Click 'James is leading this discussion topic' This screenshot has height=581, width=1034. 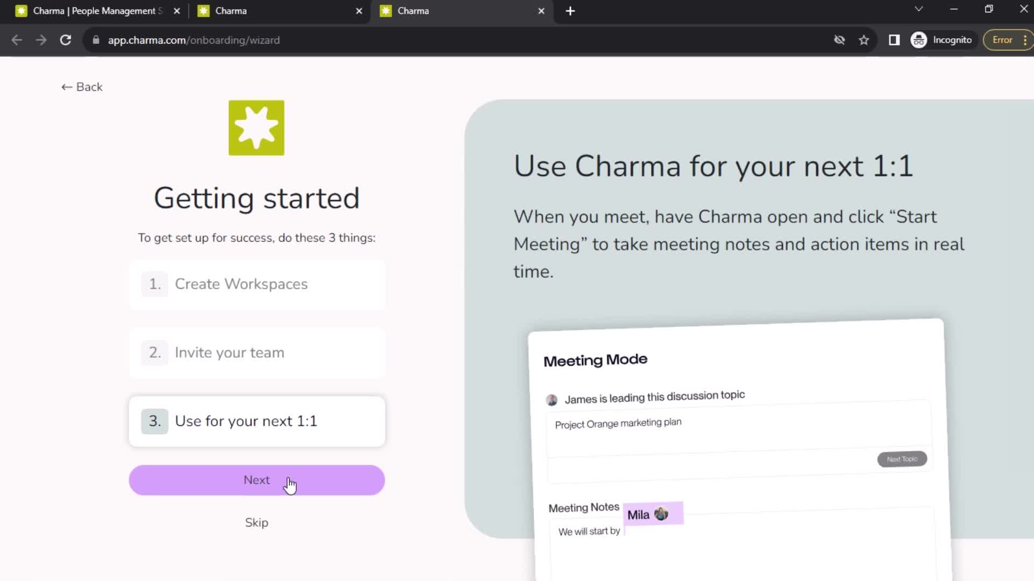[x=655, y=397]
